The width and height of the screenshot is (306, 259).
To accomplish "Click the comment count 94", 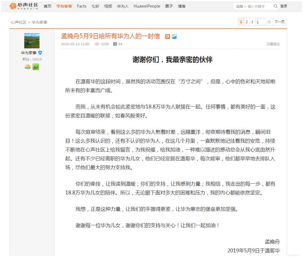I will (x=120, y=44).
